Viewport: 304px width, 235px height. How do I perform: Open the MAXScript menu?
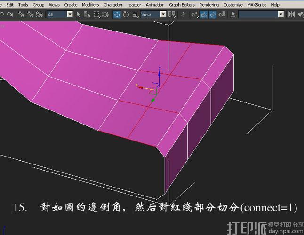257,5
